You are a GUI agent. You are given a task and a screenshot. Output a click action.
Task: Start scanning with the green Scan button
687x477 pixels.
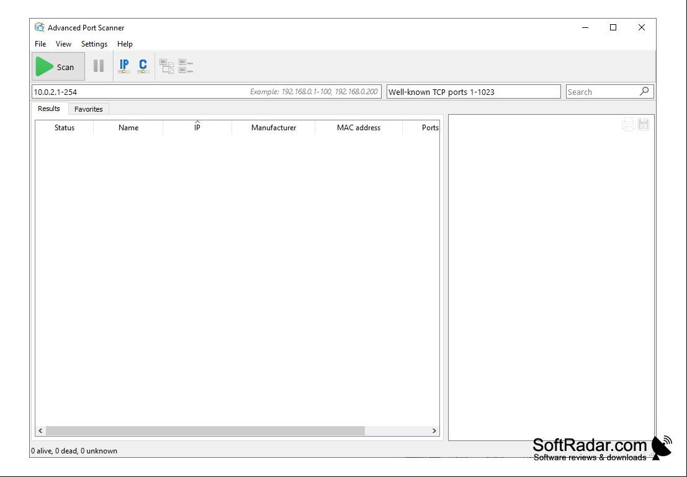pyautogui.click(x=58, y=66)
